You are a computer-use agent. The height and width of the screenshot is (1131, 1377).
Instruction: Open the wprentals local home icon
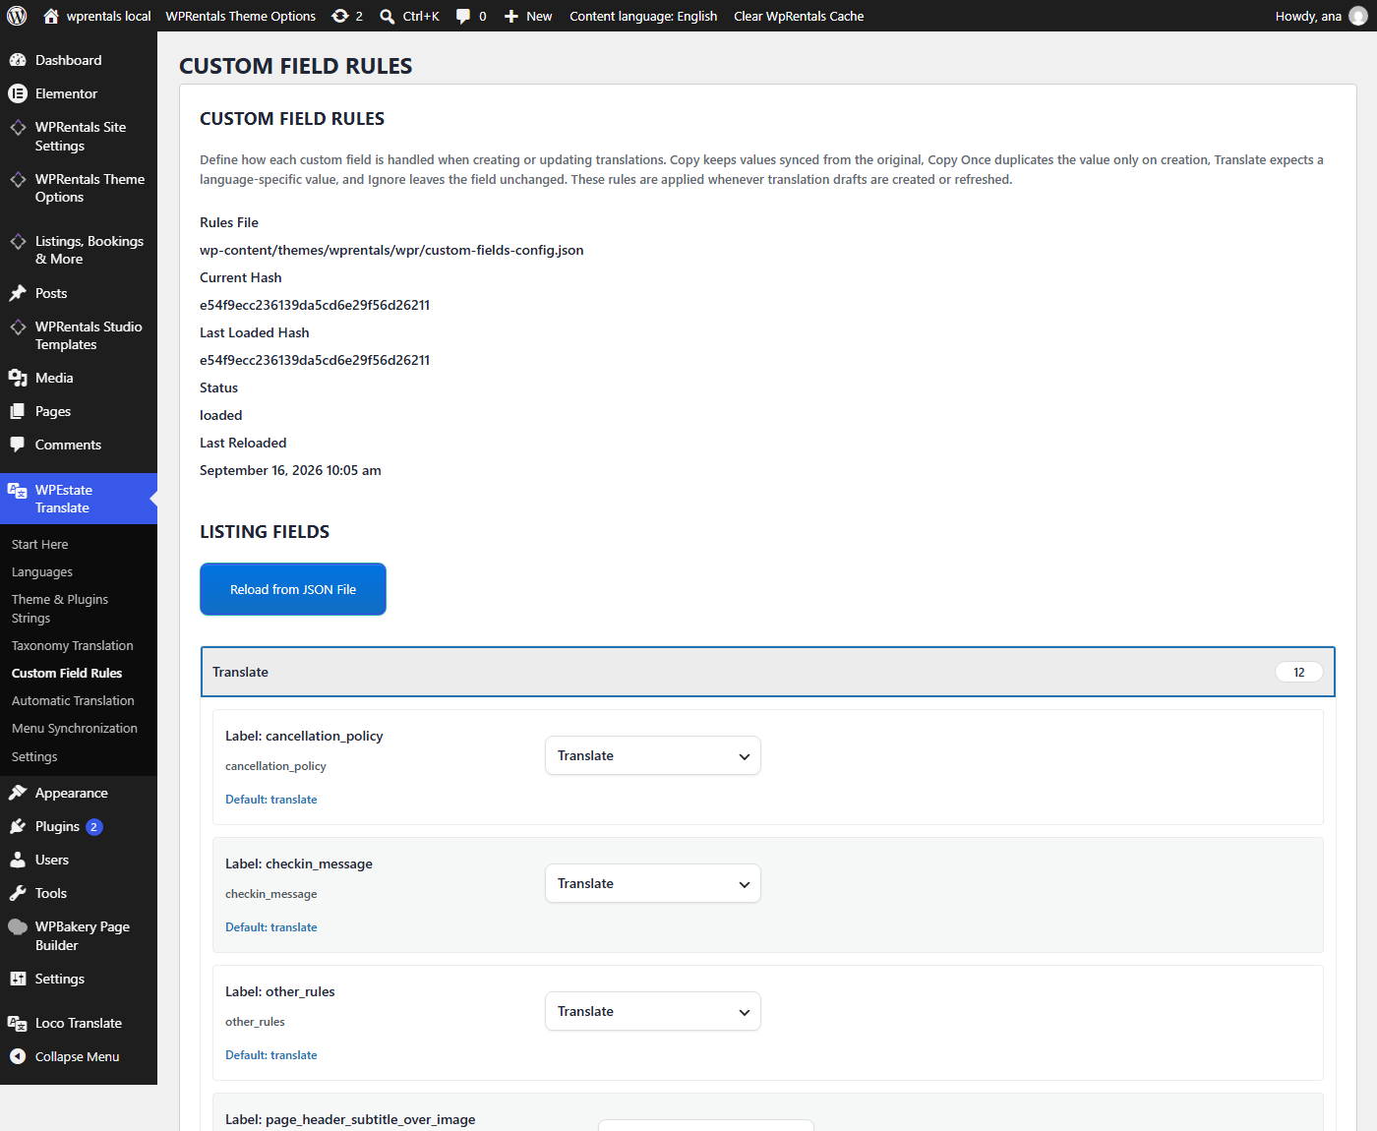pos(51,16)
